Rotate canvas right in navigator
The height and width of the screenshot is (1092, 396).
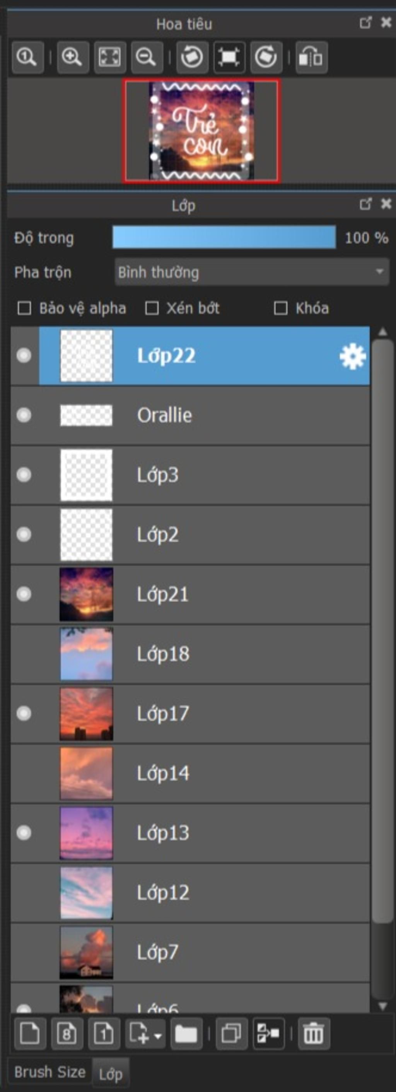point(266,57)
